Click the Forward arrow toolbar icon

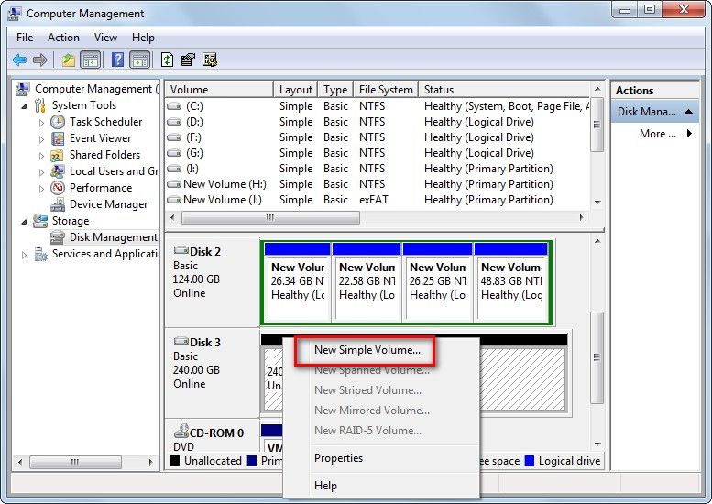tap(40, 60)
